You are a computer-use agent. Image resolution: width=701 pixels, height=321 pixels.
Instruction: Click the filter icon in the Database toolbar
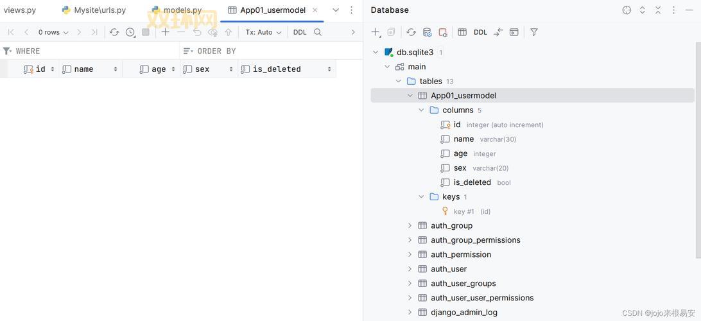(533, 32)
